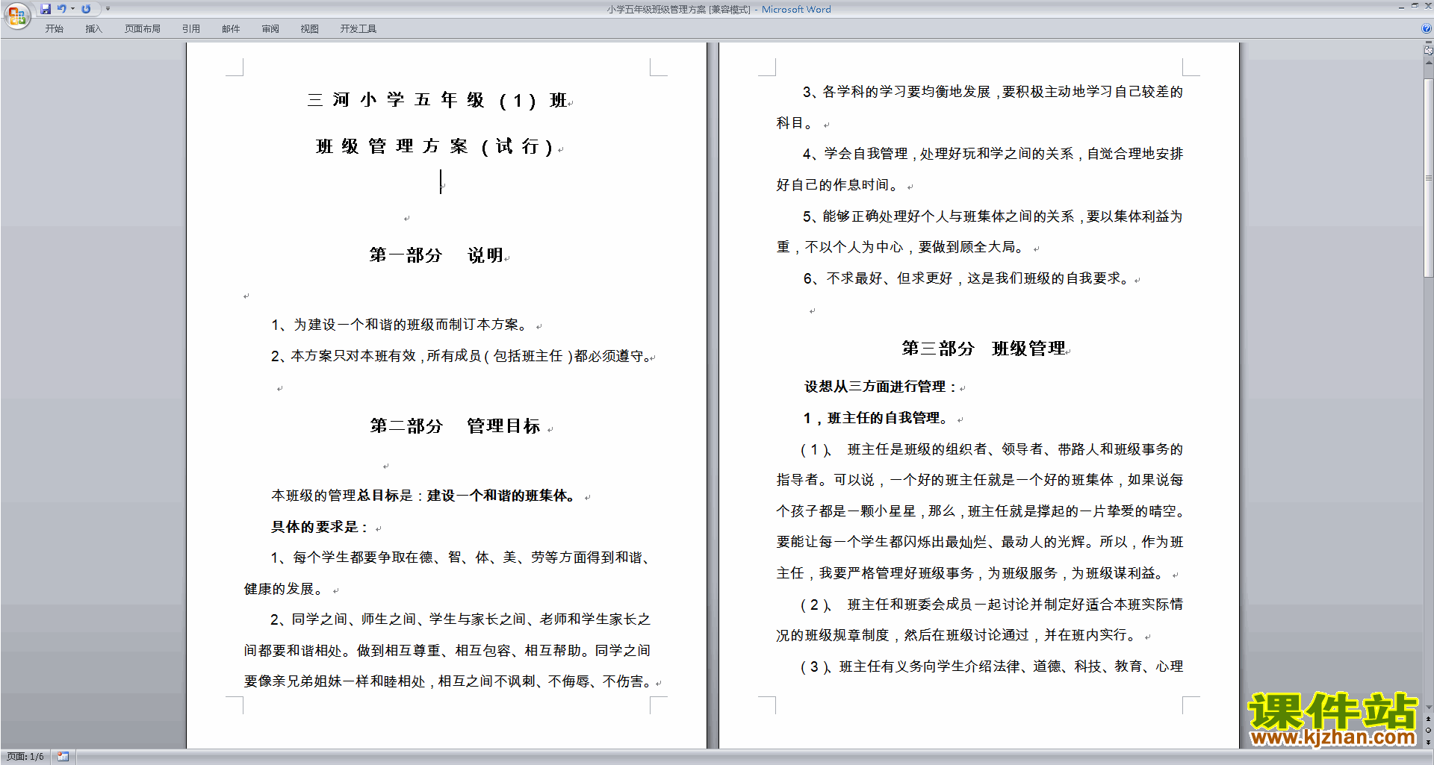The height and width of the screenshot is (765, 1434).
Task: Click the Next Page double-arrow button
Action: click(1428, 742)
